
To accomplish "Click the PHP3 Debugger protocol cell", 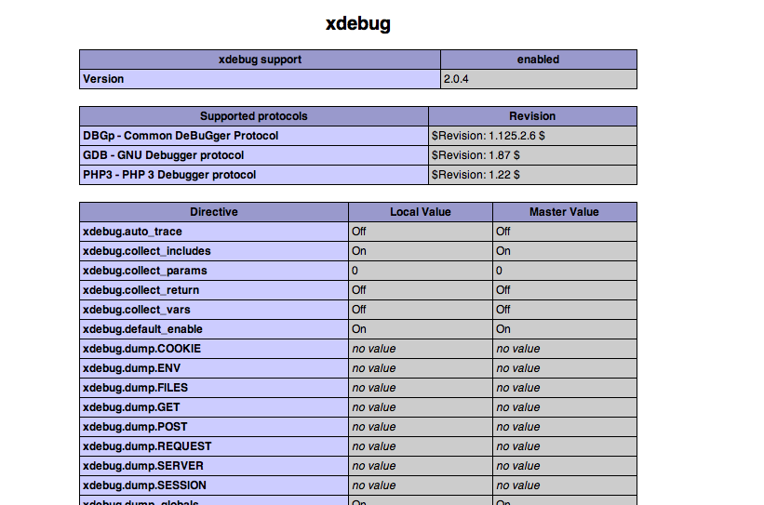I will click(x=254, y=175).
